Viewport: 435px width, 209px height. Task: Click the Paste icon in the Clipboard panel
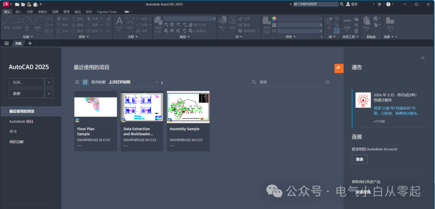367,23
